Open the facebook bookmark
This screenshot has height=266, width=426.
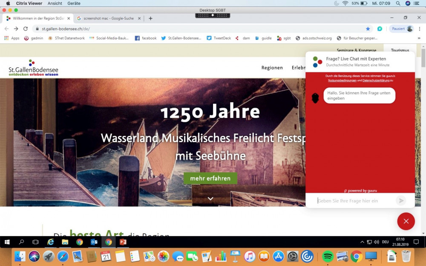tap(146, 38)
